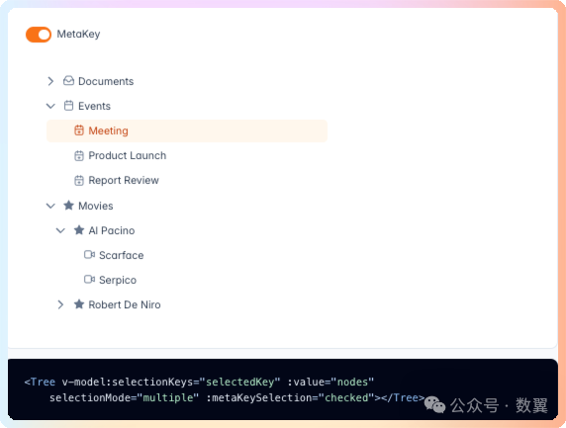The height and width of the screenshot is (428, 566).
Task: Click the star icon beside Robert De Niro
Action: 79,304
